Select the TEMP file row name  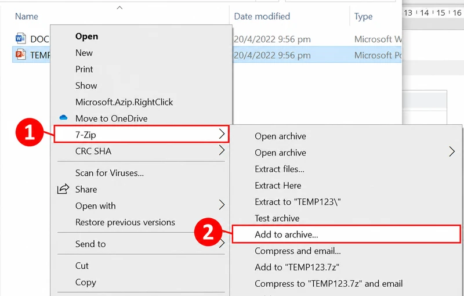coord(40,55)
